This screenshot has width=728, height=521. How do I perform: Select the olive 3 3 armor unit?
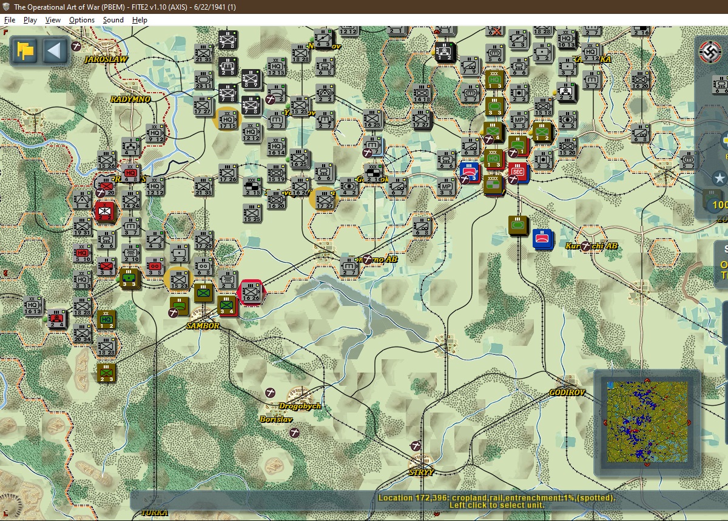494,106
